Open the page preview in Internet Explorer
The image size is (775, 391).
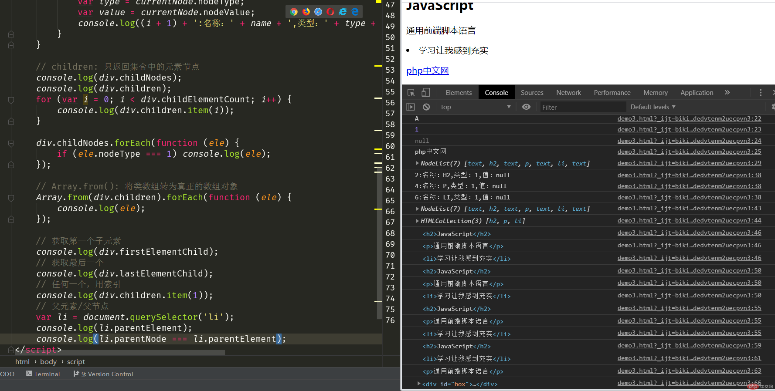click(x=343, y=12)
